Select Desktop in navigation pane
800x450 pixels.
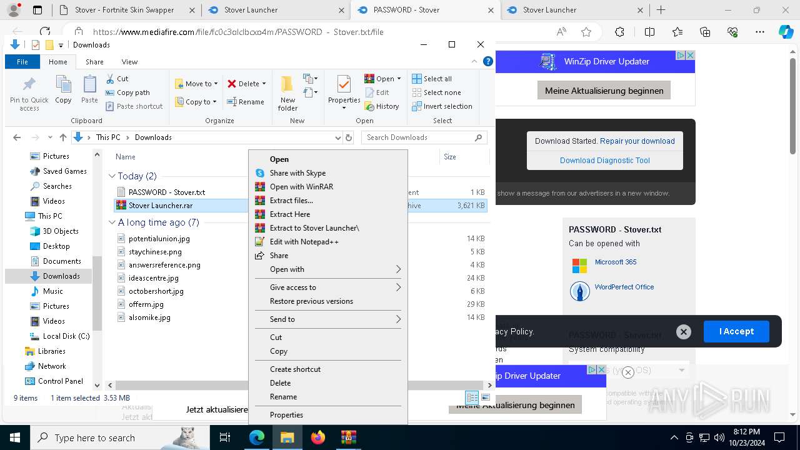[x=56, y=246]
